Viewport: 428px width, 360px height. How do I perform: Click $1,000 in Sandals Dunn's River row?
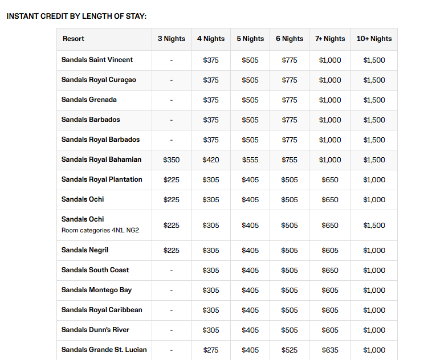click(374, 330)
